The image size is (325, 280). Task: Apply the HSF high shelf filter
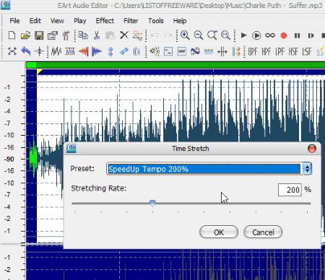pos(293,51)
